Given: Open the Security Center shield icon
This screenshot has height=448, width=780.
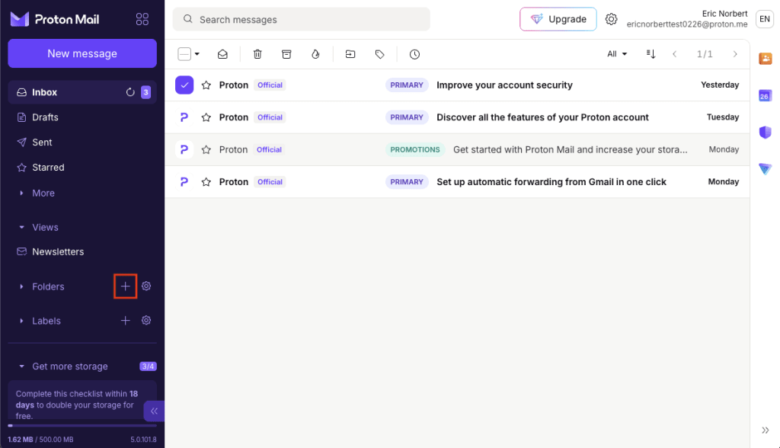Looking at the screenshot, I should pyautogui.click(x=765, y=132).
